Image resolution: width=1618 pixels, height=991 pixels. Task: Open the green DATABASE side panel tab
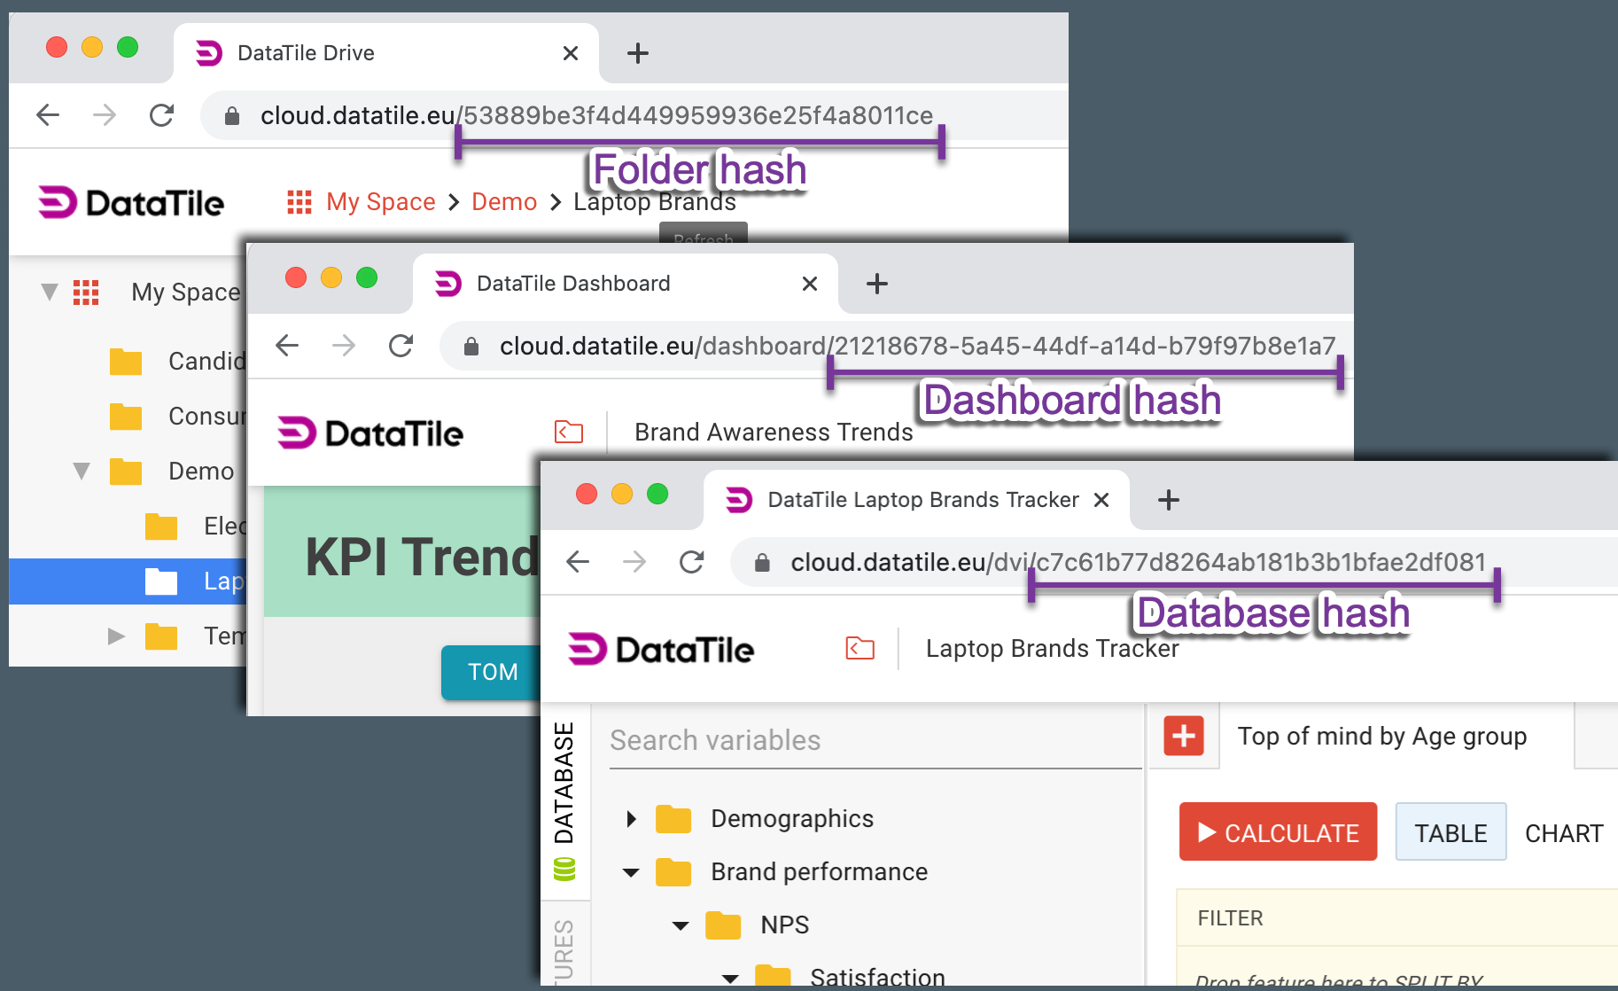point(564,798)
